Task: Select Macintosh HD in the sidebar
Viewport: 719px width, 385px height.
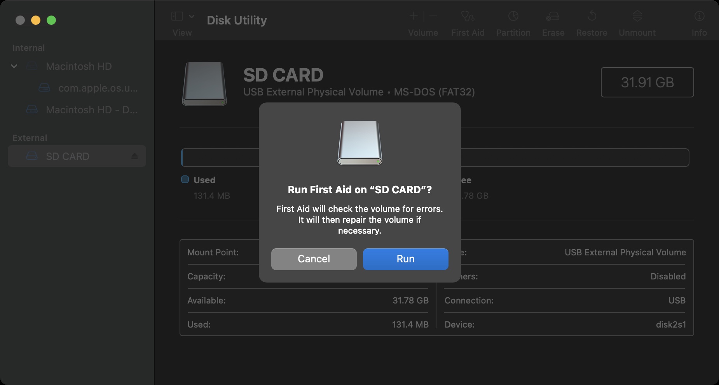Action: pos(79,66)
